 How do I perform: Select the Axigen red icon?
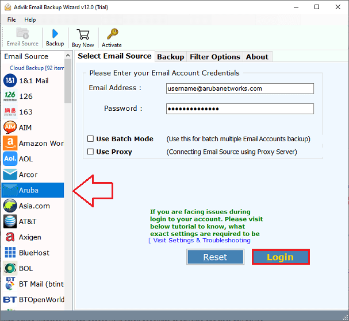tap(10, 237)
